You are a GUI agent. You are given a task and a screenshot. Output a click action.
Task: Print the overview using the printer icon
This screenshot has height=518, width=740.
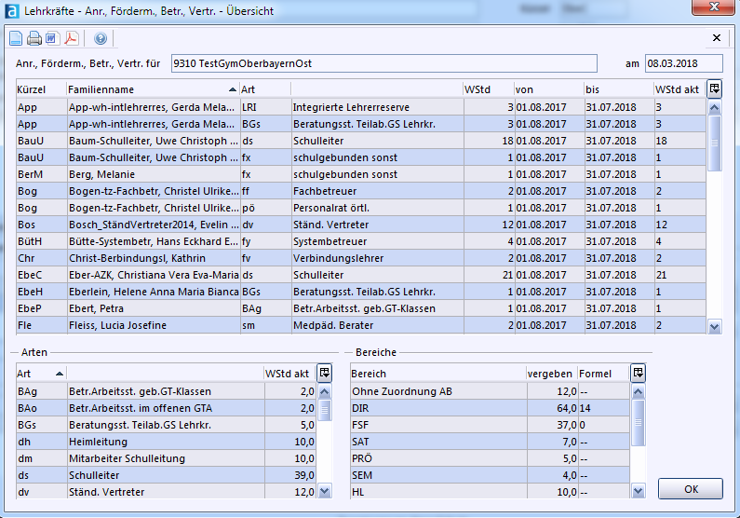pyautogui.click(x=34, y=38)
